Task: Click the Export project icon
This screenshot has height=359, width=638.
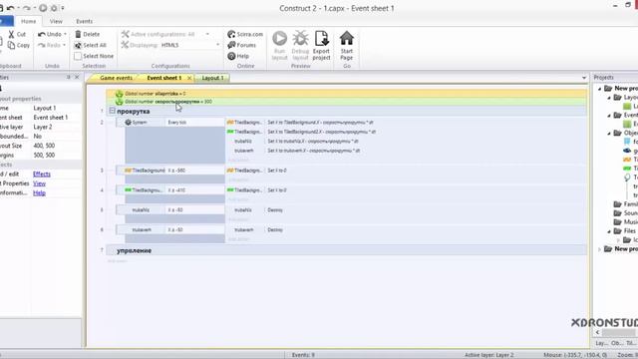Action: (321, 38)
